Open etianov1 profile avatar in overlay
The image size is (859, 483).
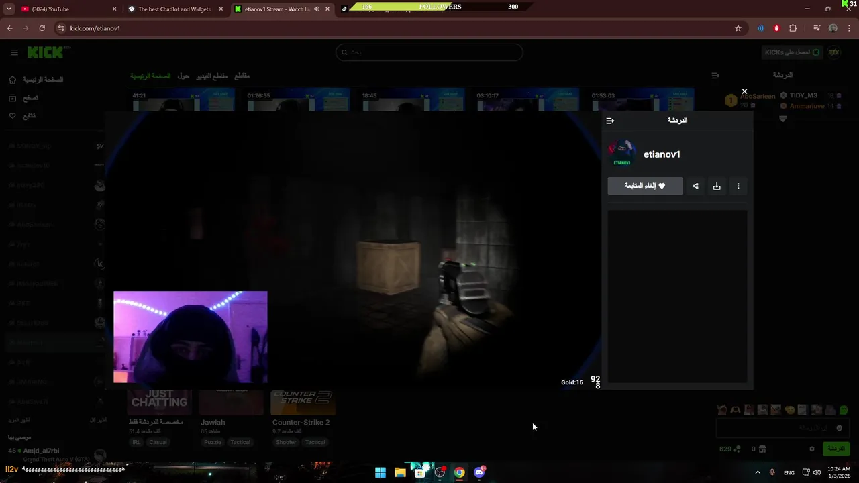click(622, 154)
